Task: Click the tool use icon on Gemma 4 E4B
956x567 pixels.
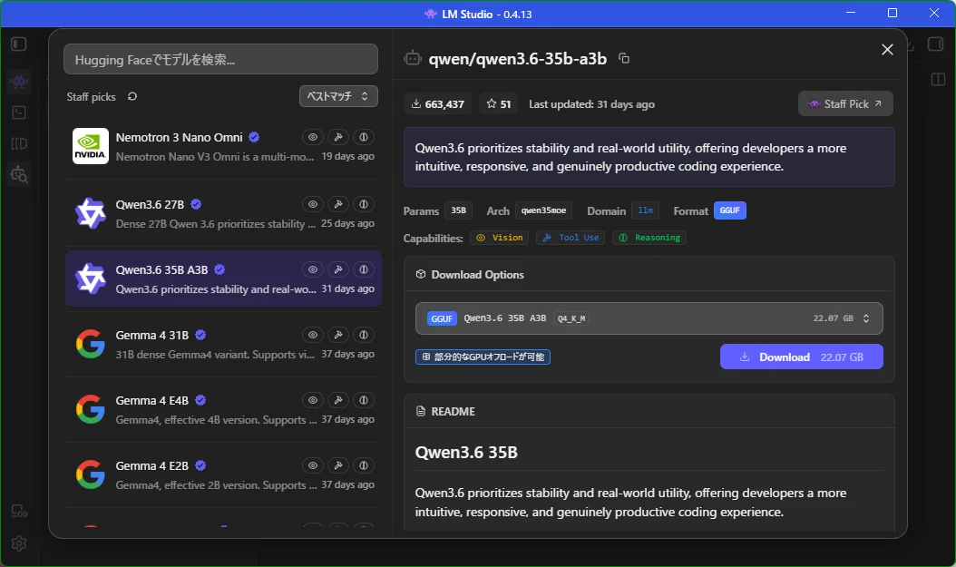Action: click(338, 400)
